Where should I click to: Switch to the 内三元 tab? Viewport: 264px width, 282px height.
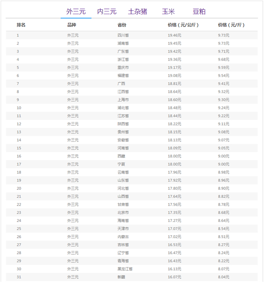tap(106, 11)
